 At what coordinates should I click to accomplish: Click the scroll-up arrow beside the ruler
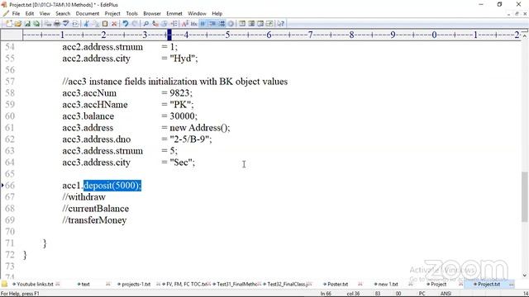(524, 35)
